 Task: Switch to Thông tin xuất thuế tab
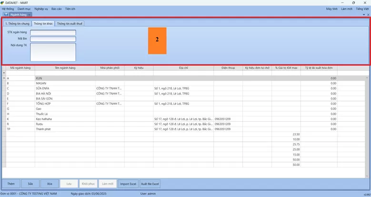click(70, 23)
